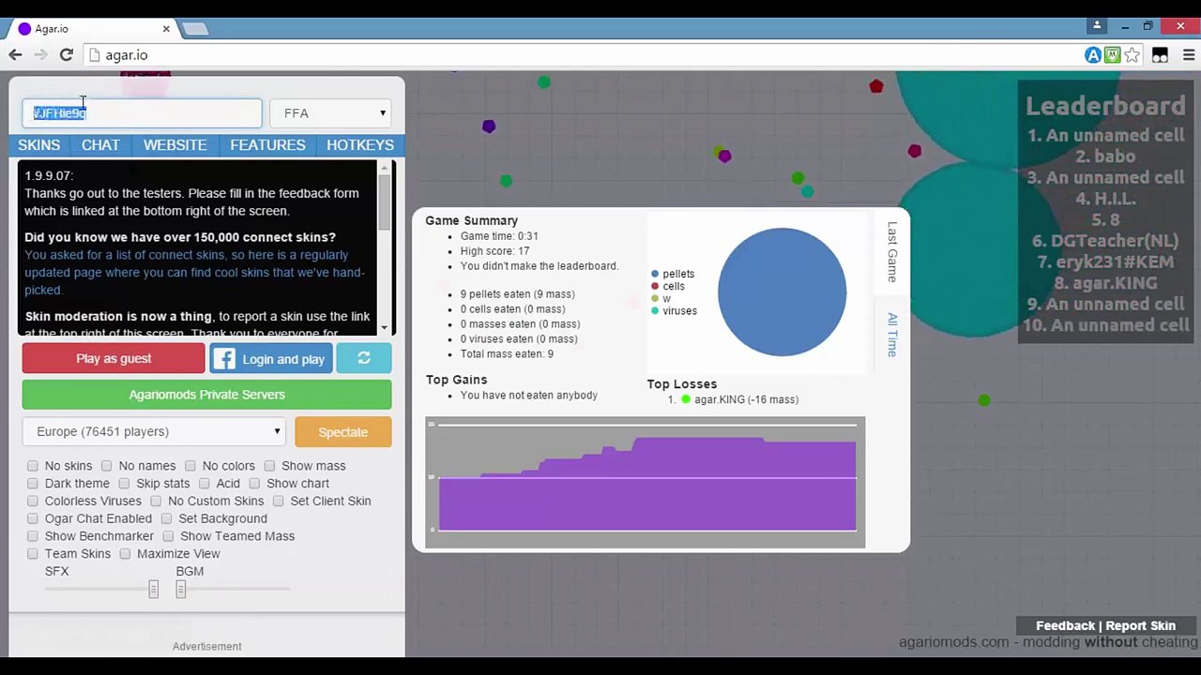Image resolution: width=1201 pixels, height=675 pixels.
Task: Click the green shield extension icon
Action: point(1112,55)
